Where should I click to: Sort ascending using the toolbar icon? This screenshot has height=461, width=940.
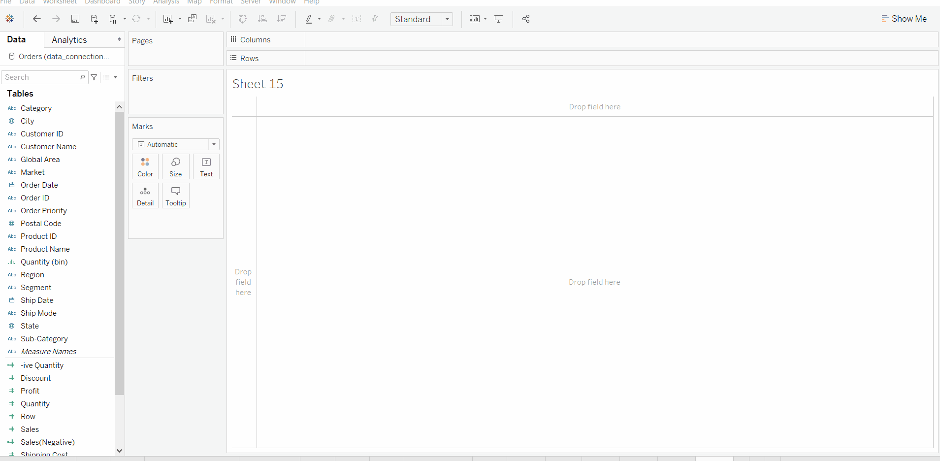262,19
